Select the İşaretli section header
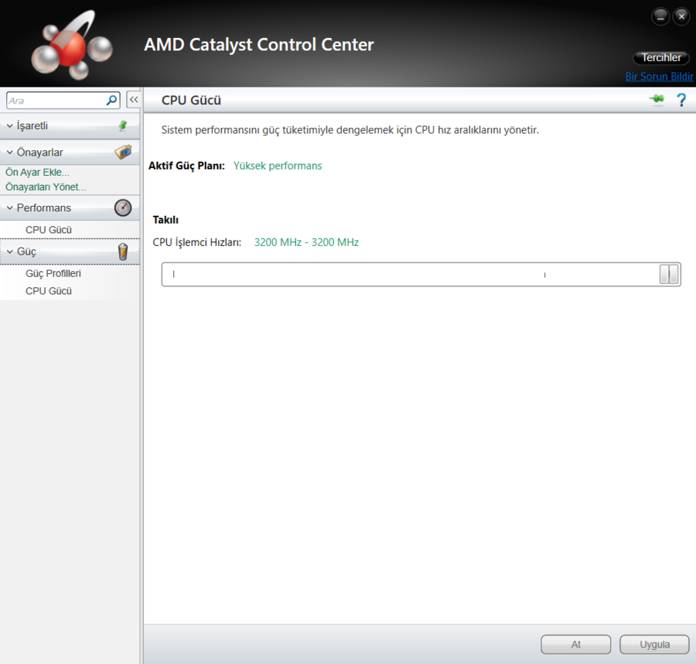Screen dimensions: 696x664 70,125
